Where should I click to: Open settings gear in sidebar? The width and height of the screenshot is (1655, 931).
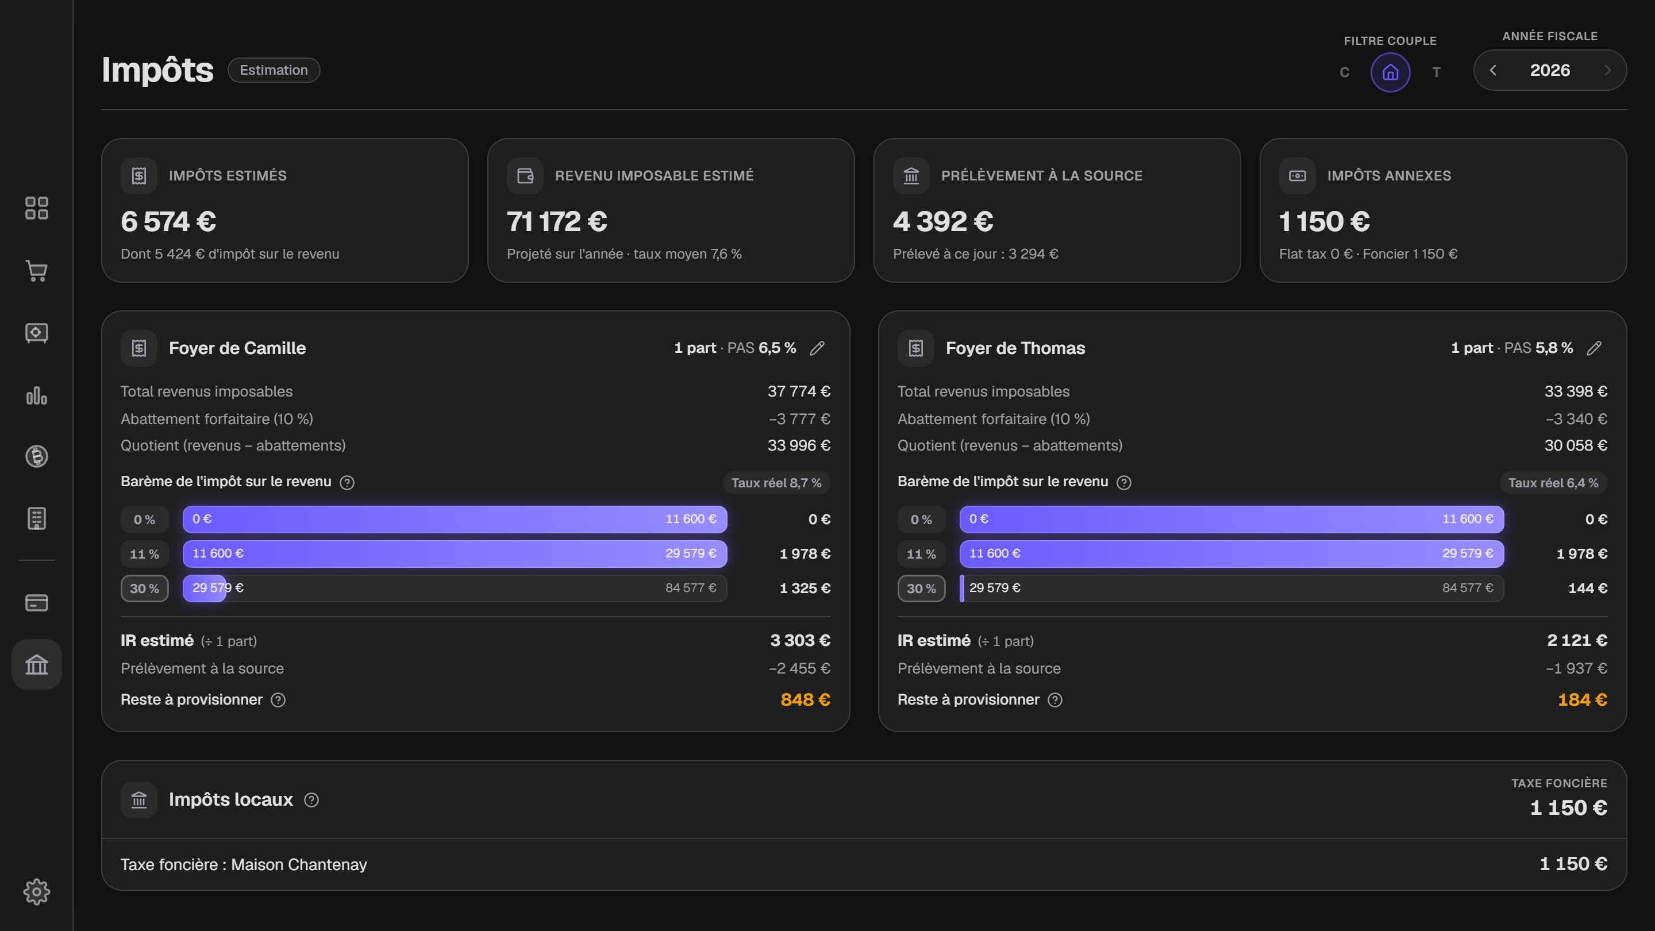coord(37,892)
